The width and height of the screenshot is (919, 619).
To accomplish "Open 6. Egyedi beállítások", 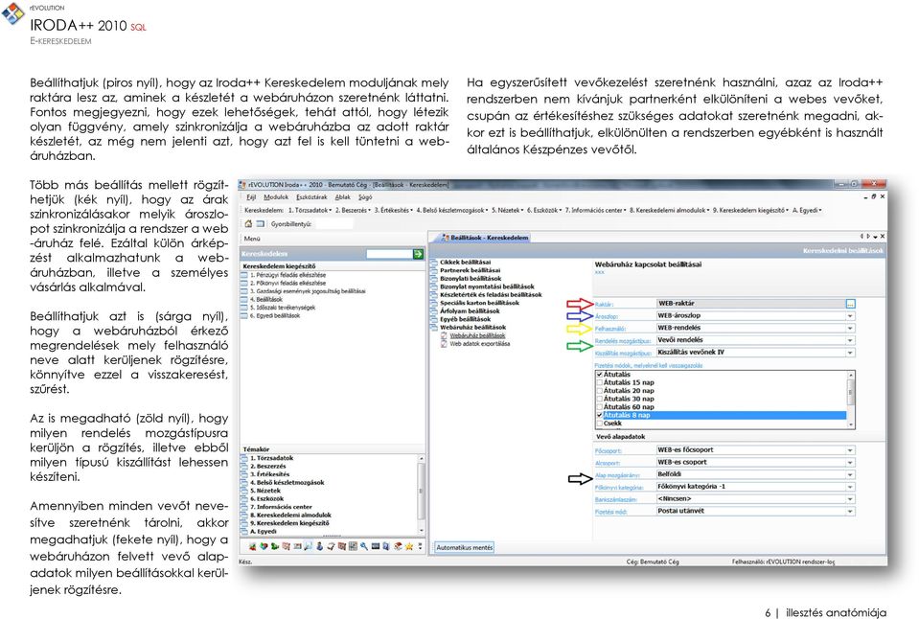I will [x=275, y=316].
